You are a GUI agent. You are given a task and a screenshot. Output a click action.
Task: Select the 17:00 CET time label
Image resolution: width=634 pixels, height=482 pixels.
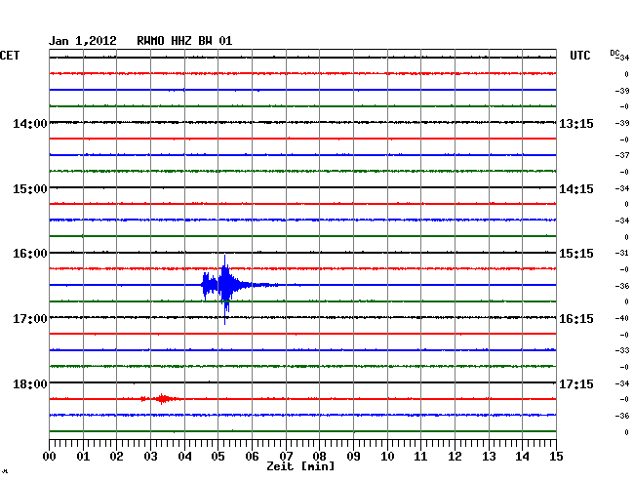click(30, 319)
